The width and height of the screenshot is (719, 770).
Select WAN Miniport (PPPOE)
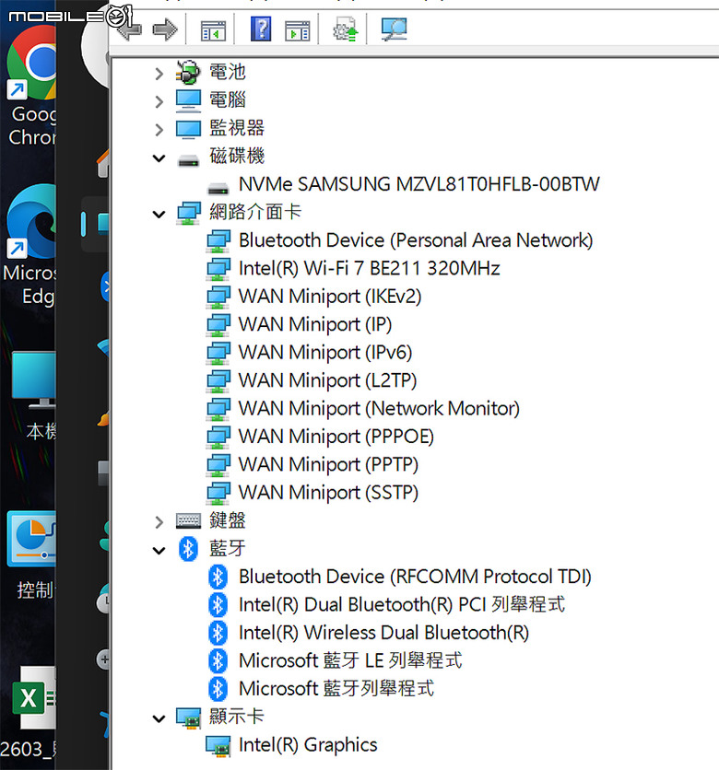point(336,437)
